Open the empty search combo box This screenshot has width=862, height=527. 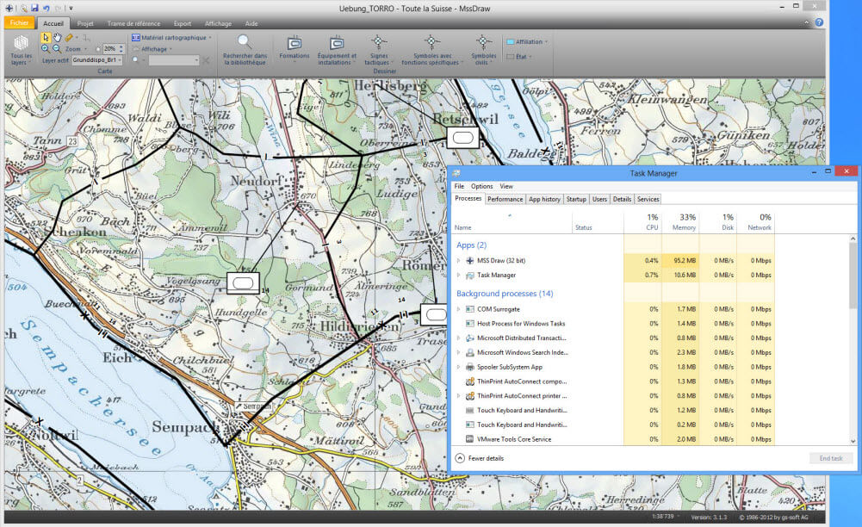[173, 60]
